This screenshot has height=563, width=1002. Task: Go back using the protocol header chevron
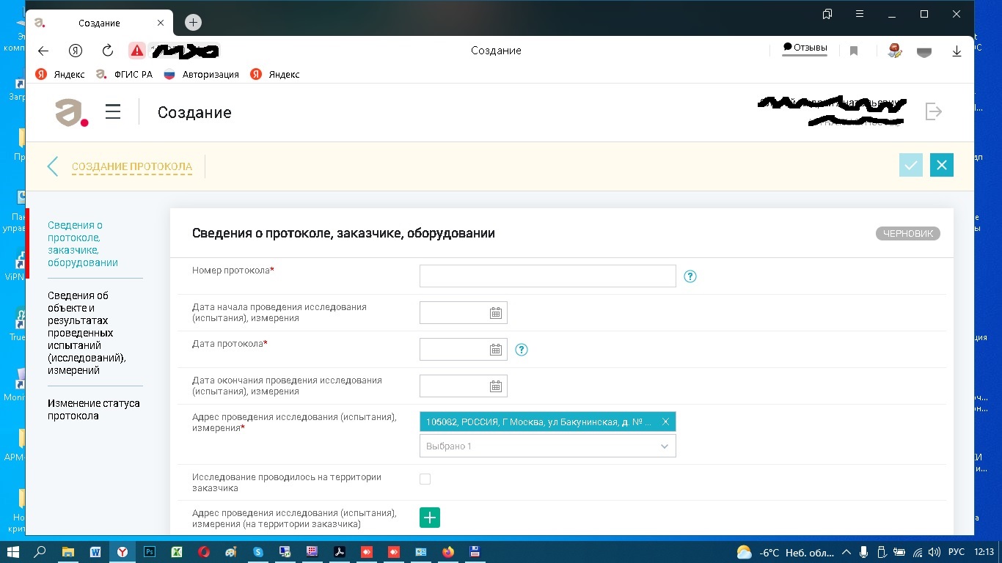pos(52,166)
